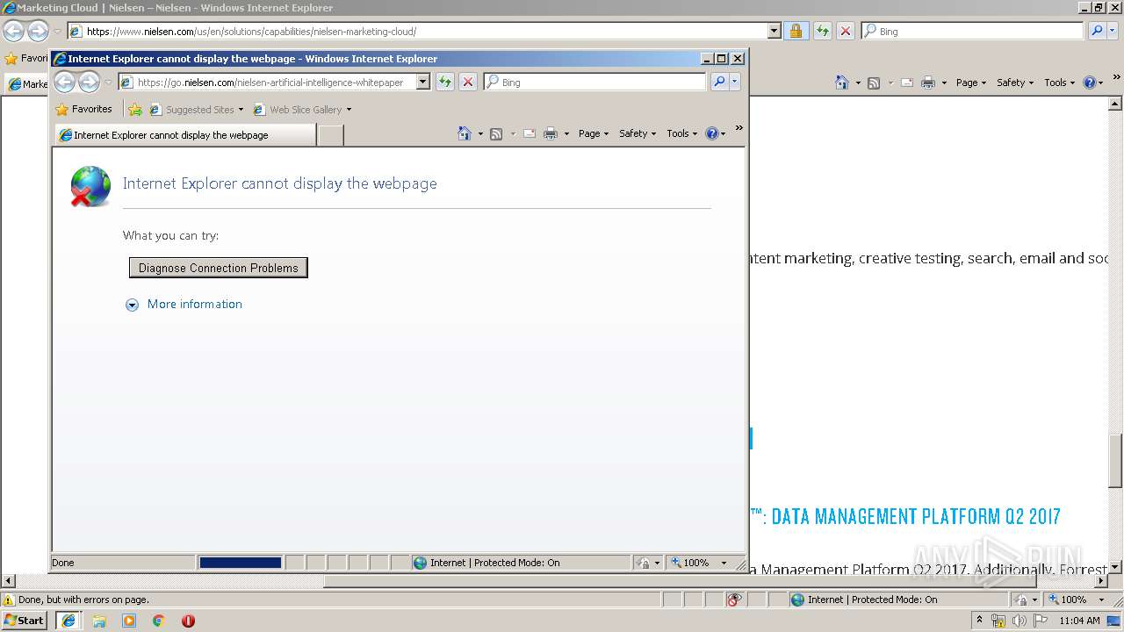Click vertical scrollbar of background window
This screenshot has width=1124, height=632.
click(x=1116, y=461)
